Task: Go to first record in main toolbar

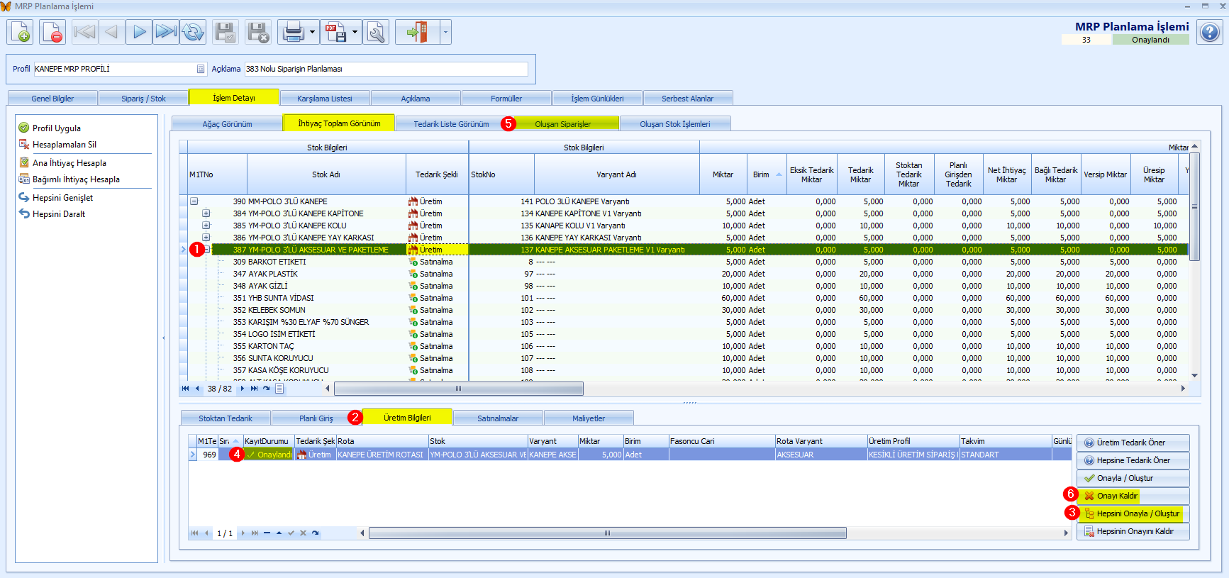Action: [85, 32]
